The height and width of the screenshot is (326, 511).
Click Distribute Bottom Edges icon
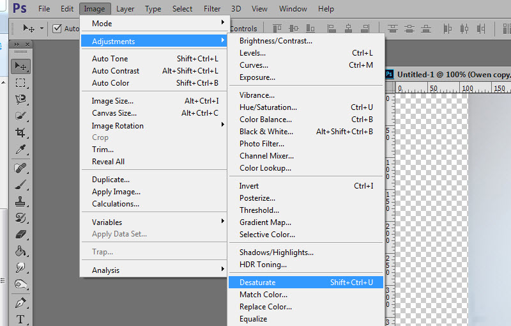coord(426,29)
